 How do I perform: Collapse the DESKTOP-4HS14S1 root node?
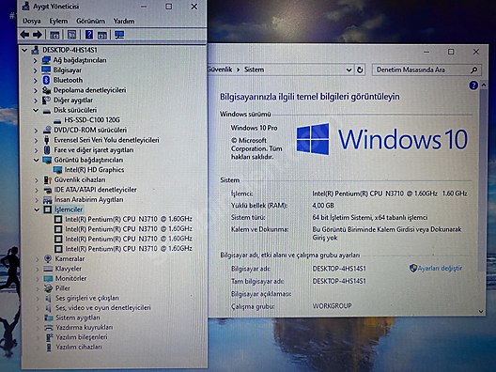tap(24, 50)
